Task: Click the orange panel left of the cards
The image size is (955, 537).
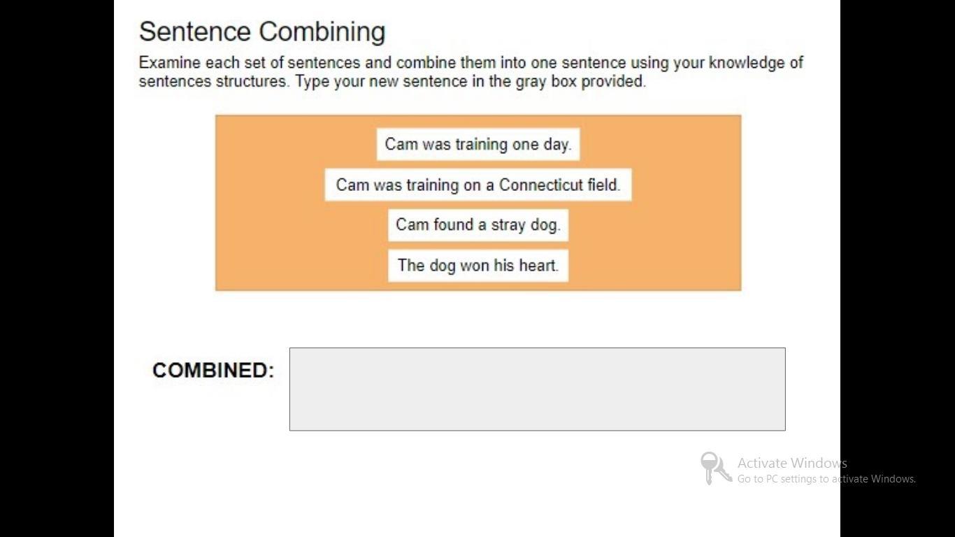Action: click(269, 203)
